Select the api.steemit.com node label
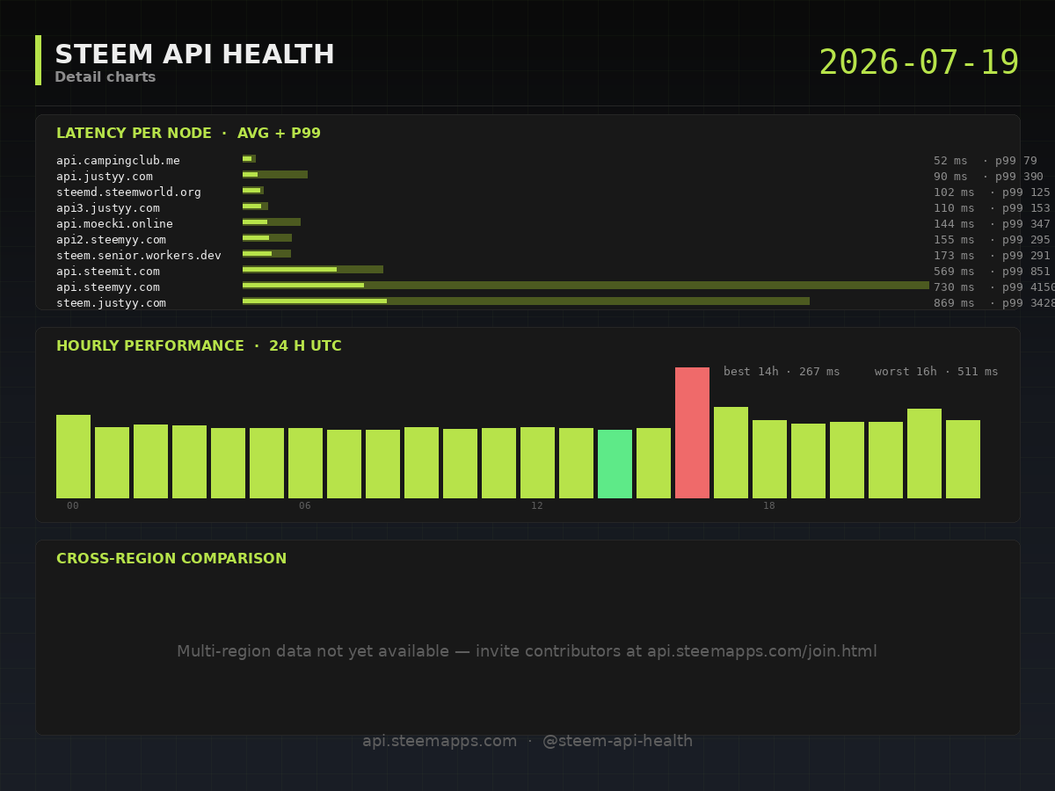The width and height of the screenshot is (1055, 791). tap(108, 272)
